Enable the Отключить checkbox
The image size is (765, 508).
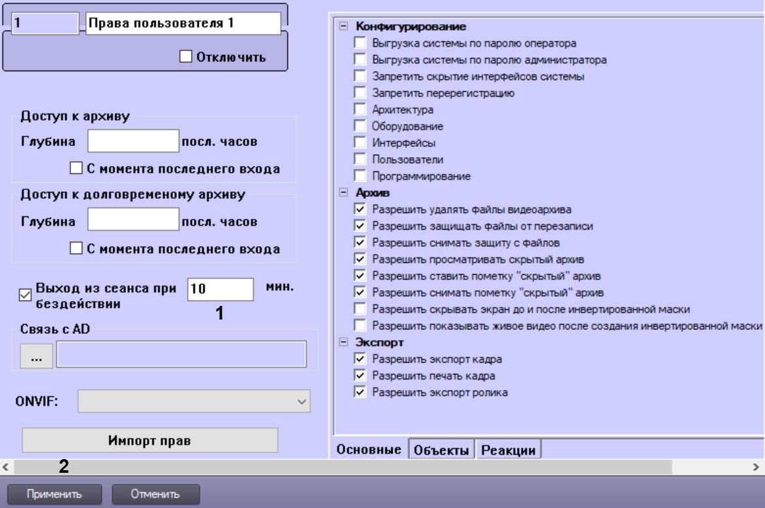point(186,57)
